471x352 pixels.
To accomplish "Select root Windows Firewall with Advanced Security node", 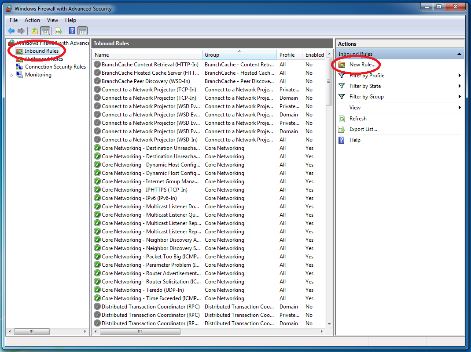I will click(x=52, y=43).
